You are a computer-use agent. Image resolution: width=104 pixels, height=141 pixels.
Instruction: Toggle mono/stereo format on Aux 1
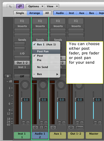53,127
